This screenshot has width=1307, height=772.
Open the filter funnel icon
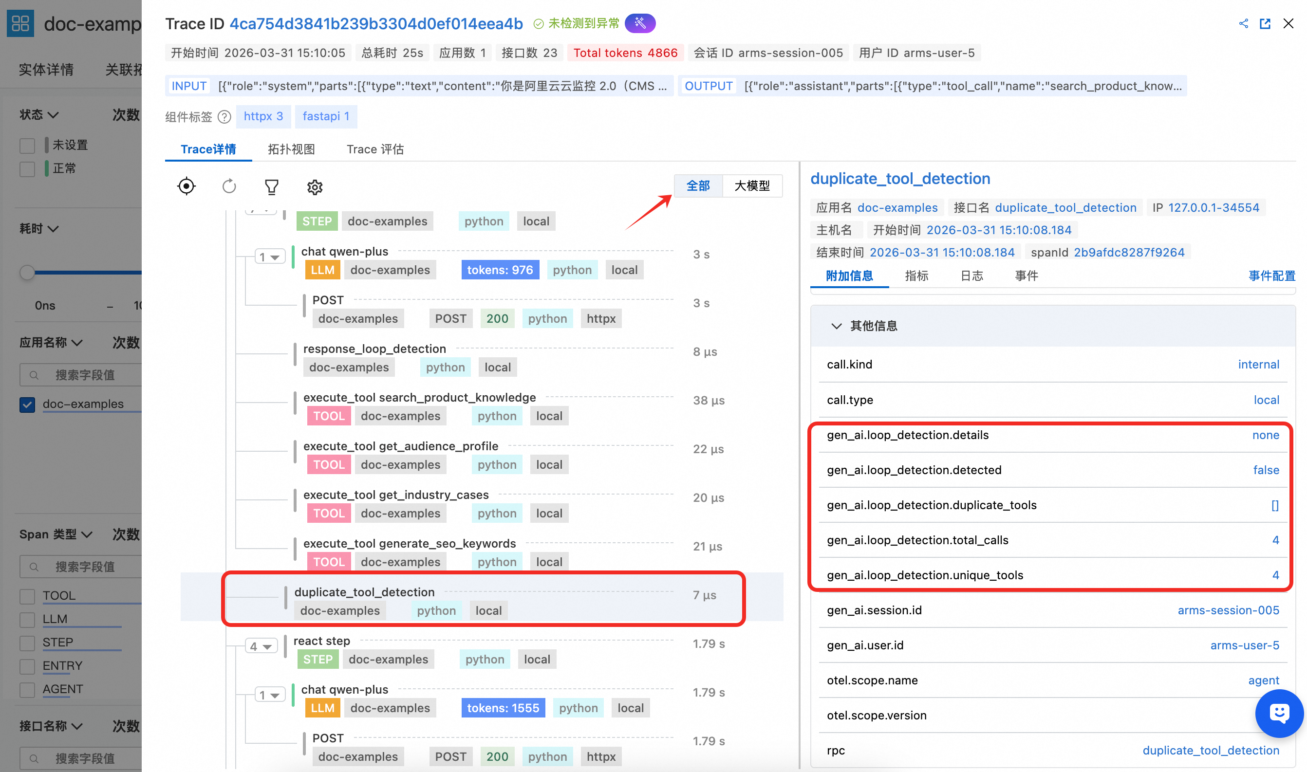[272, 187]
